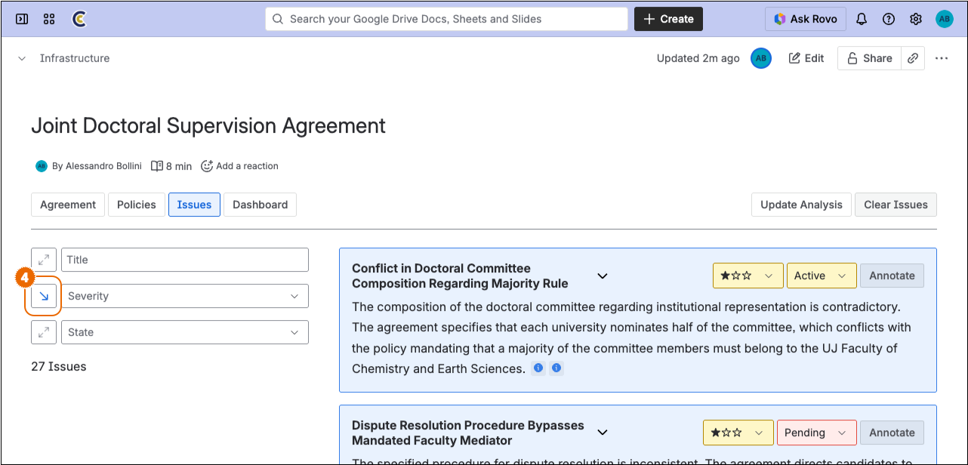This screenshot has width=968, height=465.
Task: Open star severity rating on first issue
Action: pos(746,276)
